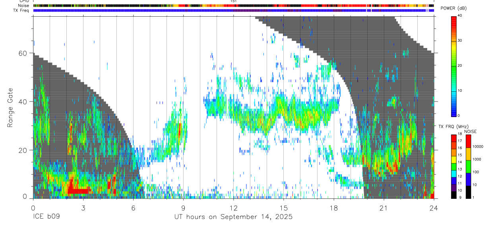Click the '21' tick on the UT hours axis
This screenshot has width=488, height=225.
[x=384, y=208]
